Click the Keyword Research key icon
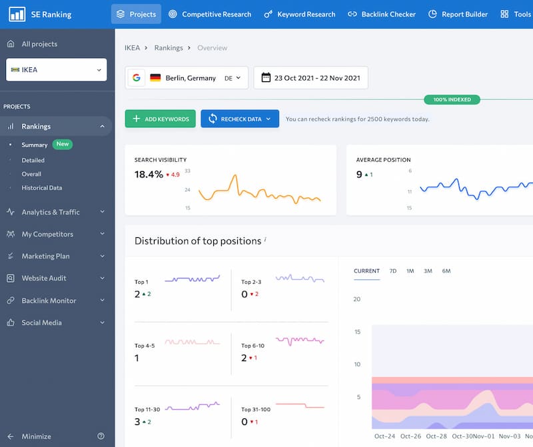Image resolution: width=533 pixels, height=447 pixels. 268,14
